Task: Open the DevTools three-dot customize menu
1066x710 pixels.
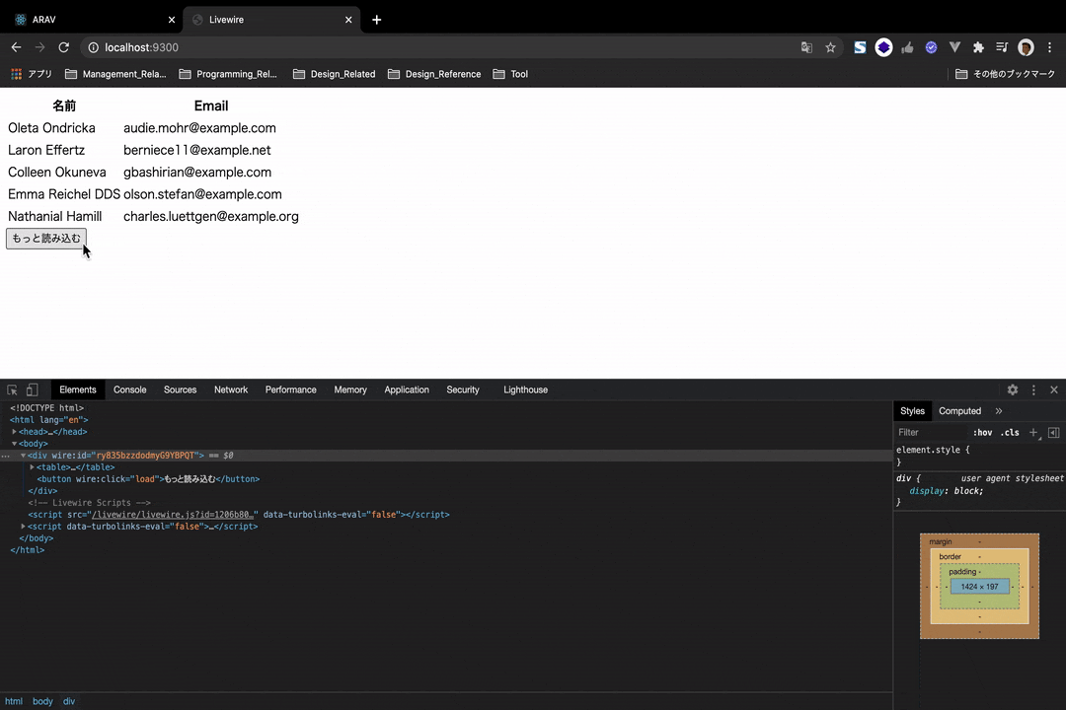Action: point(1032,390)
